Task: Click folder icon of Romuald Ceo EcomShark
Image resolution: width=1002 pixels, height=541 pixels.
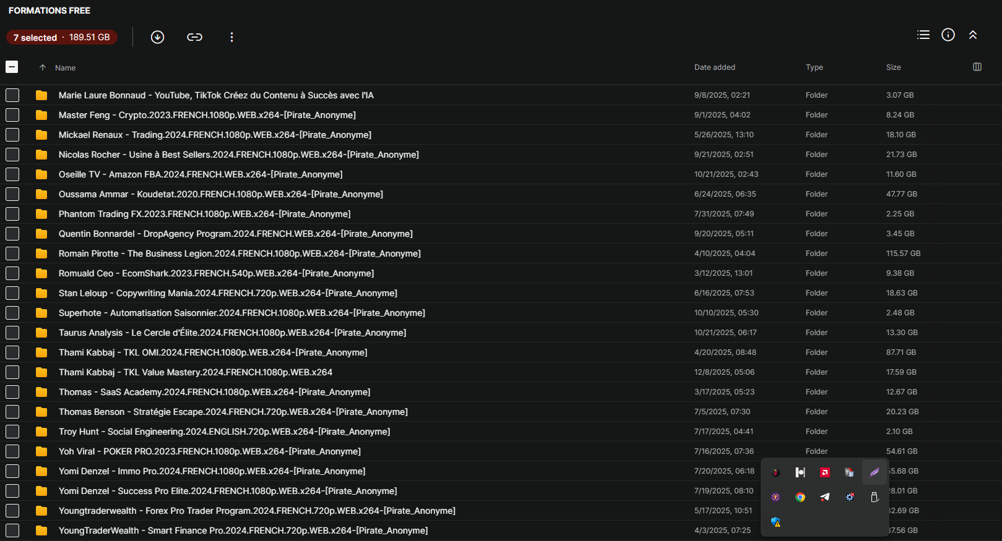Action: [41, 273]
